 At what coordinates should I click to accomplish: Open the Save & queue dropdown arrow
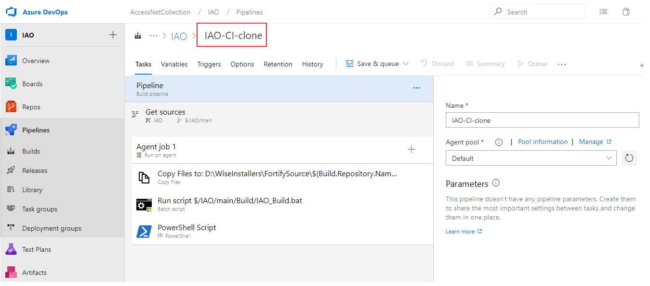coord(405,64)
